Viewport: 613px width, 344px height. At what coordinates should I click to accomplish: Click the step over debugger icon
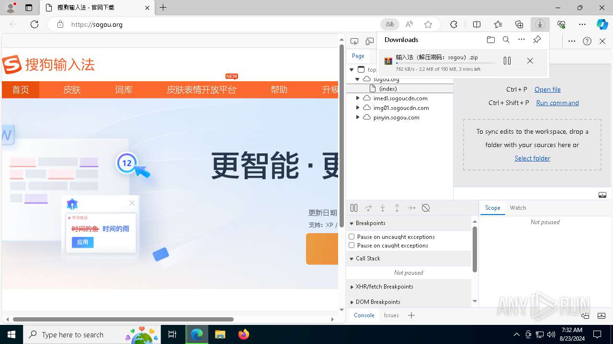pyautogui.click(x=368, y=208)
